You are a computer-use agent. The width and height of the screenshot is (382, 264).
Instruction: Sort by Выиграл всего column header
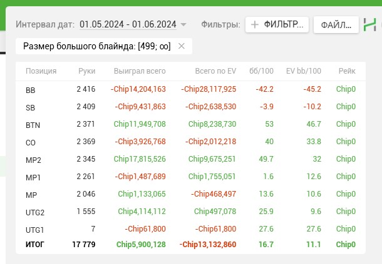pyautogui.click(x=140, y=71)
